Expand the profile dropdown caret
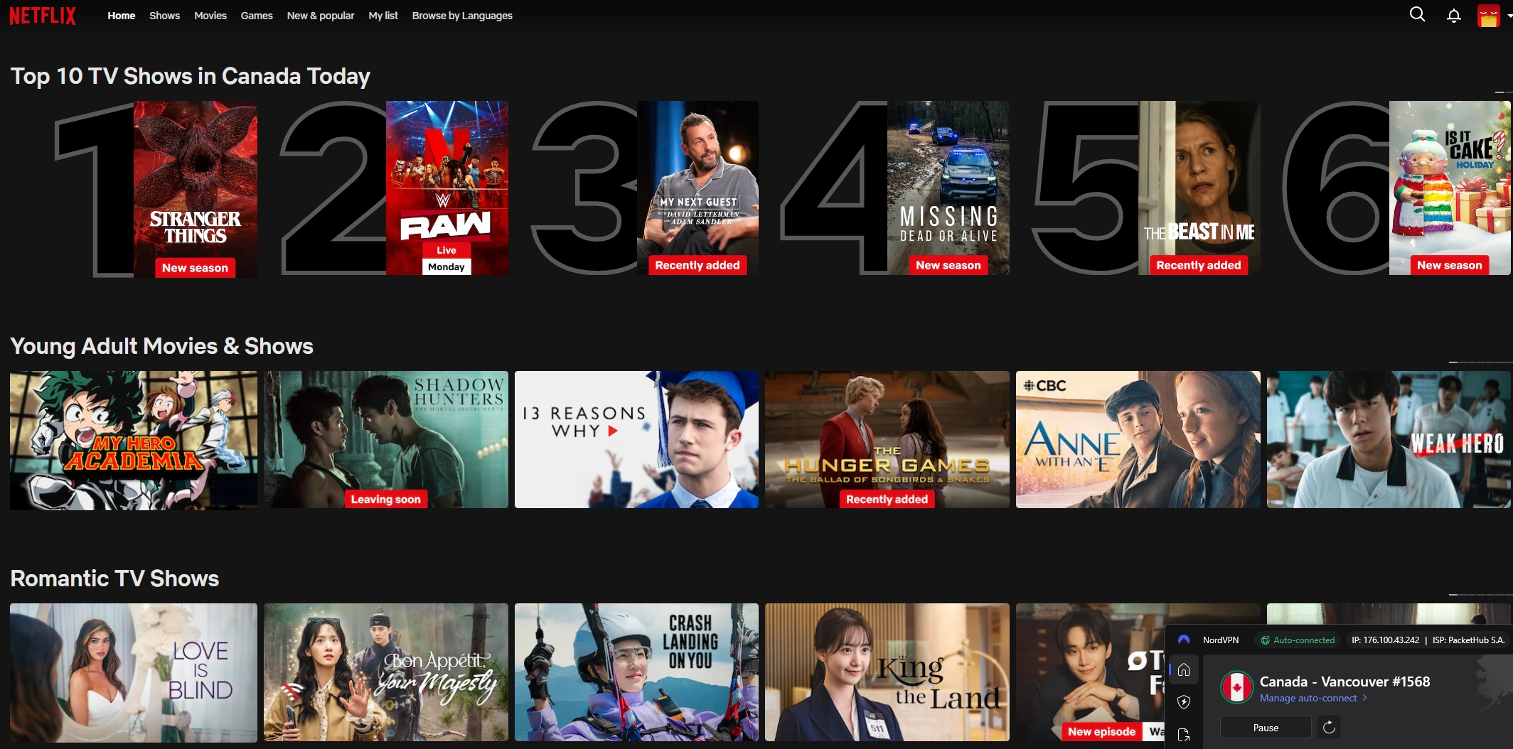The width and height of the screenshot is (1513, 749). 1509,15
